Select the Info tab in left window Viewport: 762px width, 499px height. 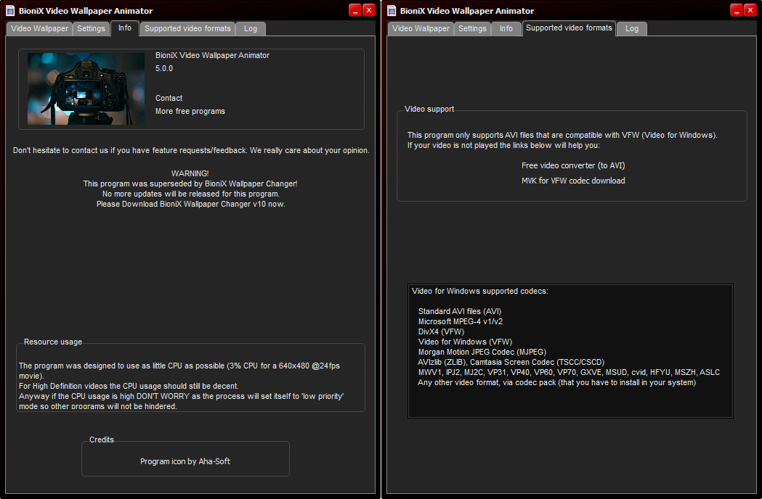(125, 28)
